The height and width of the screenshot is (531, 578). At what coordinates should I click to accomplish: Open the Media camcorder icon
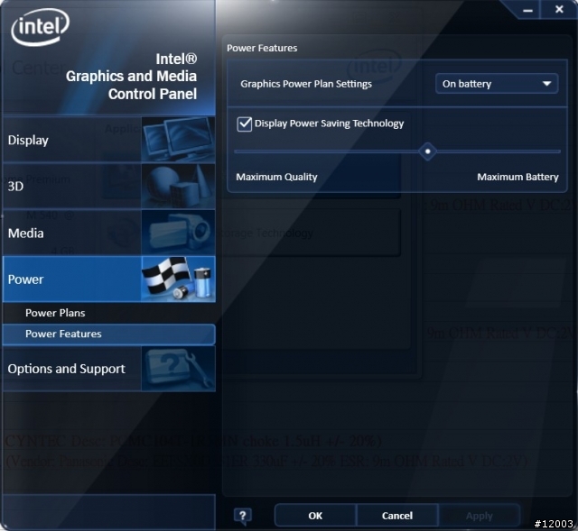tap(179, 233)
